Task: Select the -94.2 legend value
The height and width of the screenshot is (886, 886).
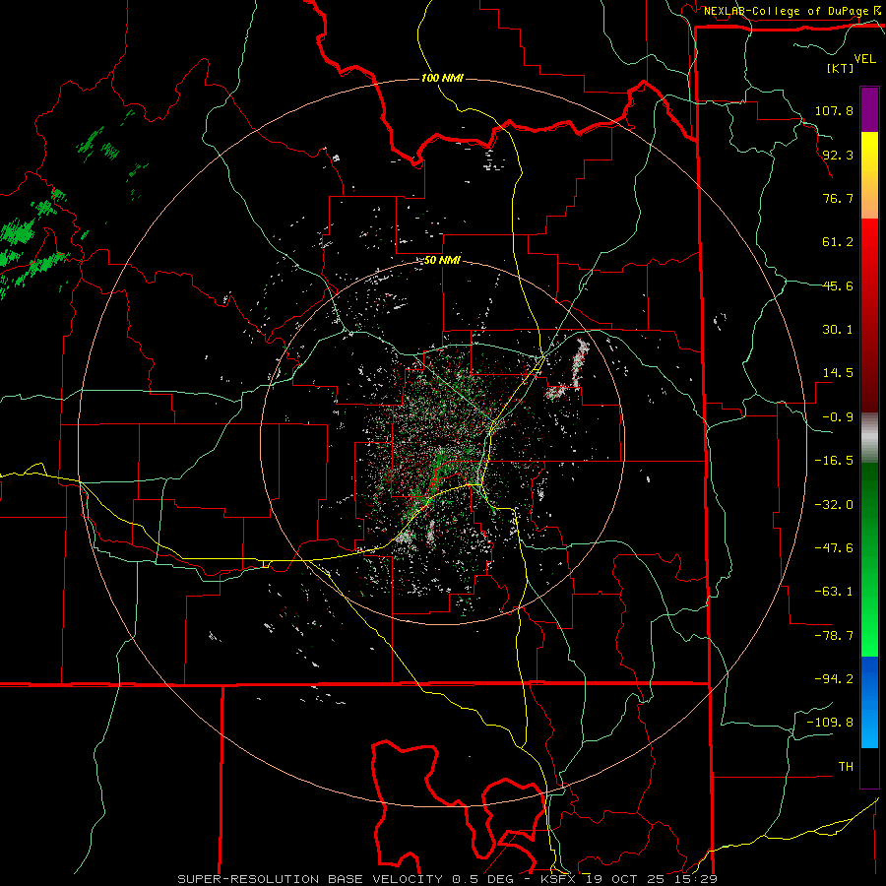Action: pos(834,678)
